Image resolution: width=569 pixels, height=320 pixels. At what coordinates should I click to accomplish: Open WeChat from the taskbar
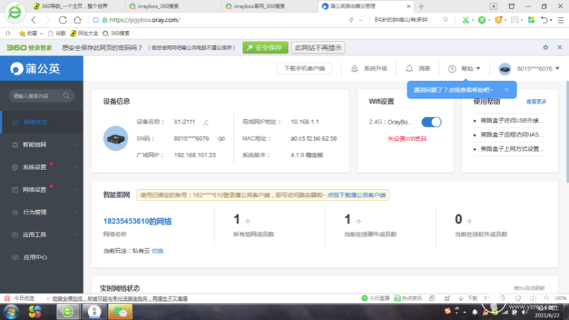(x=120, y=311)
